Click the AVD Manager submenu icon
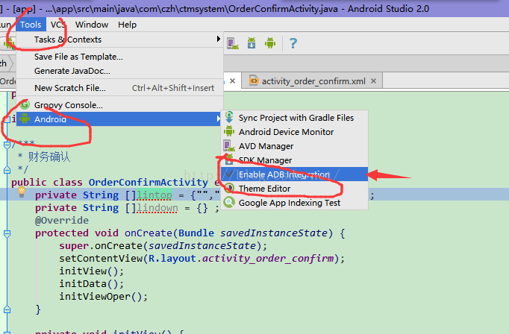The height and width of the screenshot is (334, 509). point(229,146)
